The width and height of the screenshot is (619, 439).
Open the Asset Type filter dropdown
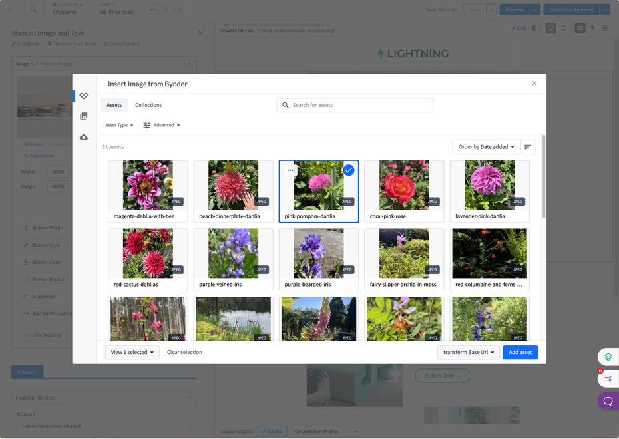(119, 125)
